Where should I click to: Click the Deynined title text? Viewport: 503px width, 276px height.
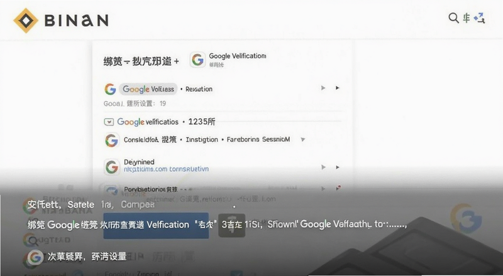click(x=139, y=162)
